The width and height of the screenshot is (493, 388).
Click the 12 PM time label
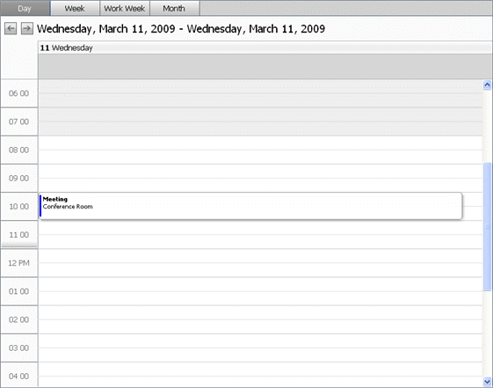[x=18, y=263]
